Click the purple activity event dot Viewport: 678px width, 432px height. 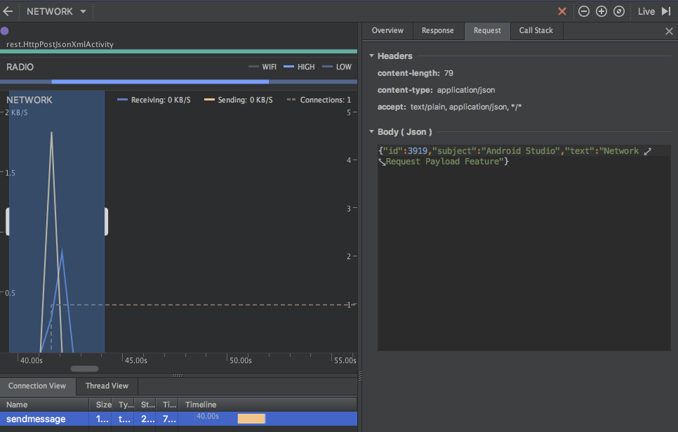[x=5, y=31]
